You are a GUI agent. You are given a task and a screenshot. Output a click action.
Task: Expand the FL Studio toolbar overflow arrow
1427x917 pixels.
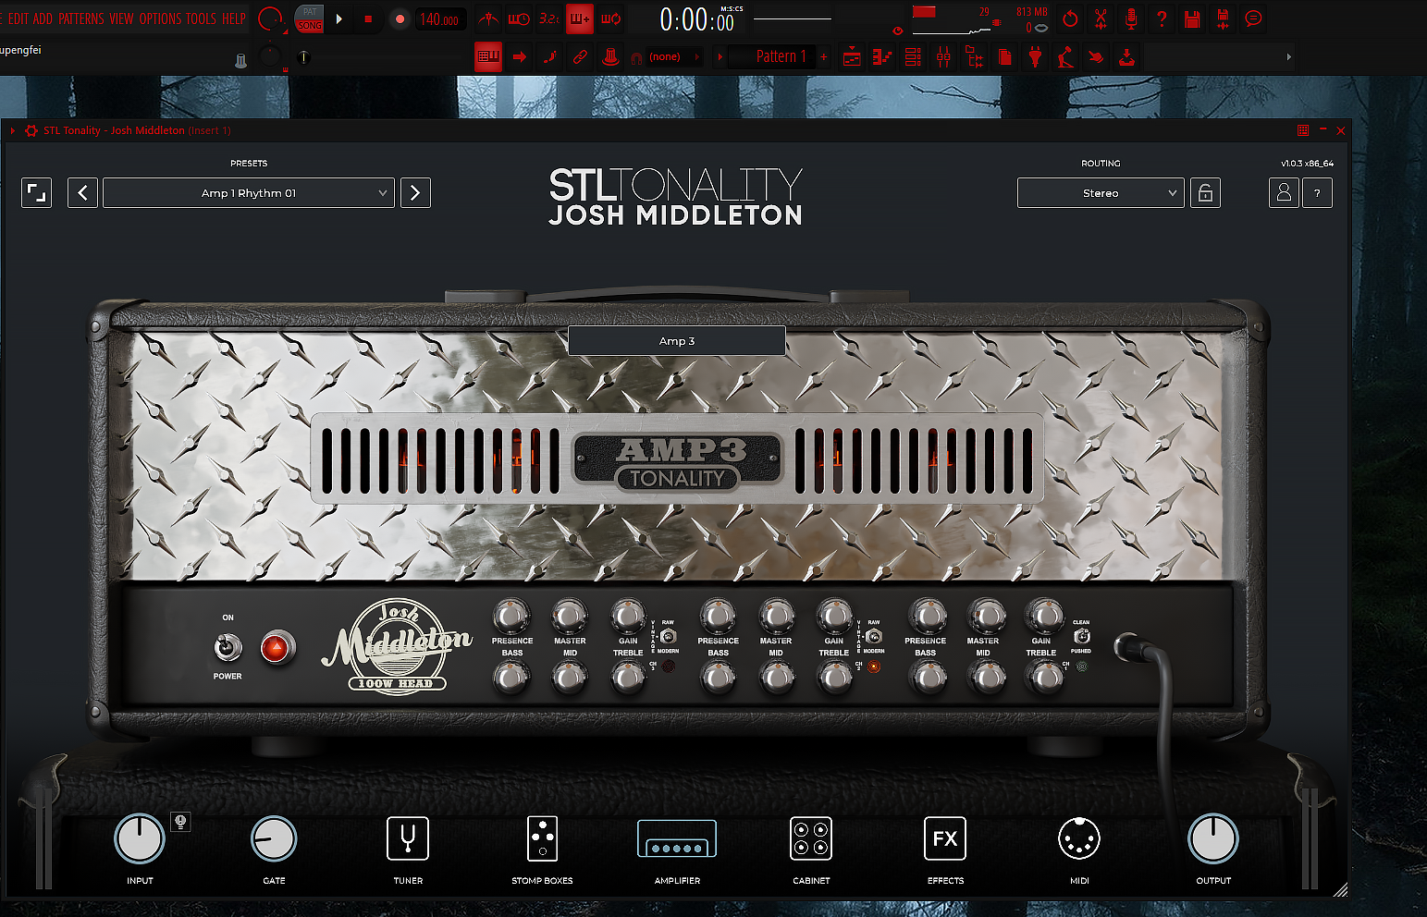point(1288,57)
